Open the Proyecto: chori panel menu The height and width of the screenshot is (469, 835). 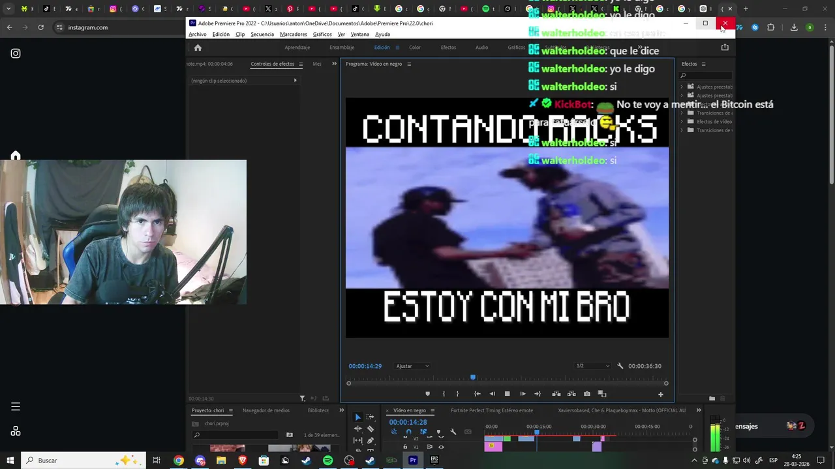tap(230, 410)
